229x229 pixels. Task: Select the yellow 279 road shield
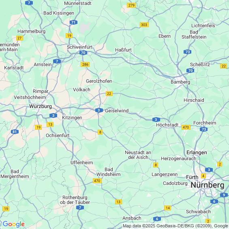pos(131,5)
